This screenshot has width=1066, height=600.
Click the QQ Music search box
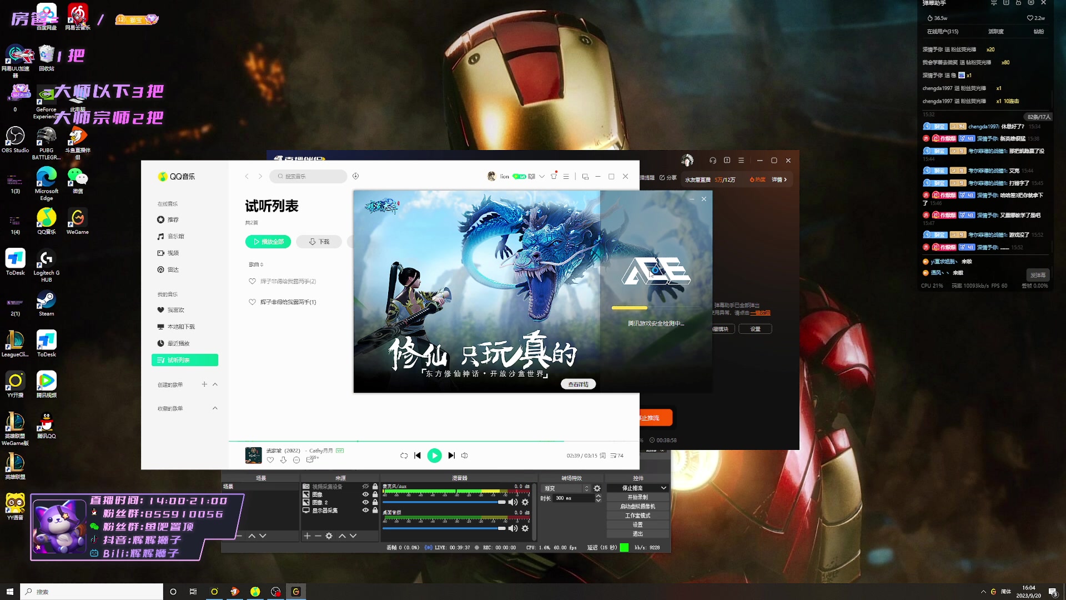coord(309,176)
